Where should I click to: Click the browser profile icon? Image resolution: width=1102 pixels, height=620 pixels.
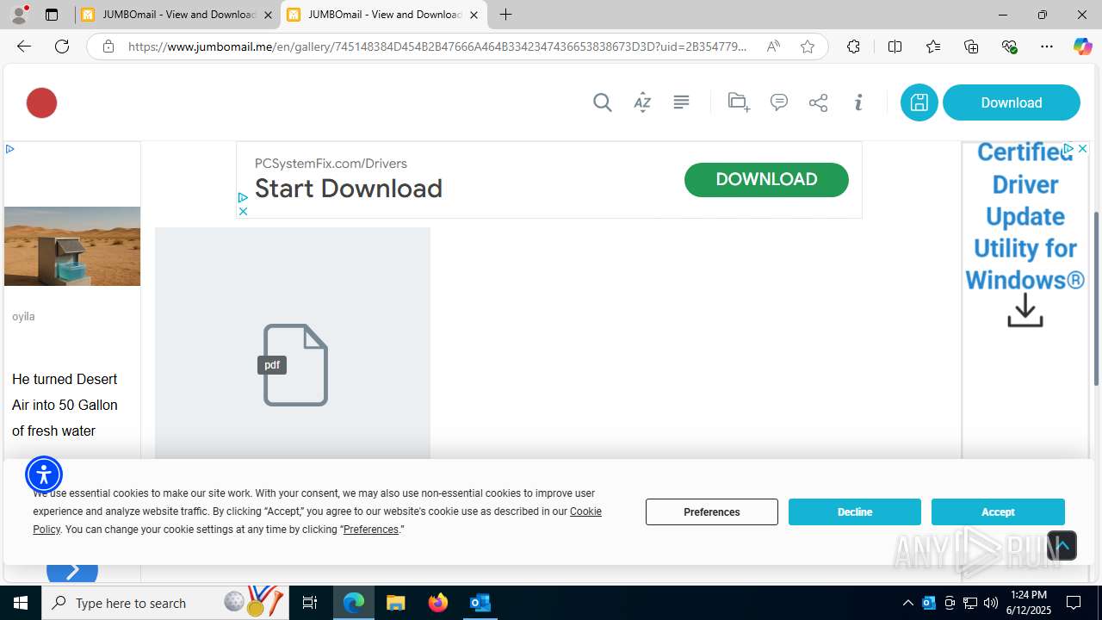click(20, 15)
